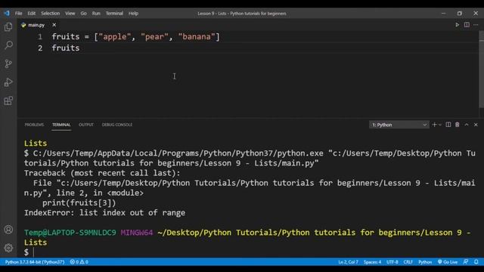This screenshot has width=484, height=272.
Task: Run Python file with play icon
Action: click(457, 25)
